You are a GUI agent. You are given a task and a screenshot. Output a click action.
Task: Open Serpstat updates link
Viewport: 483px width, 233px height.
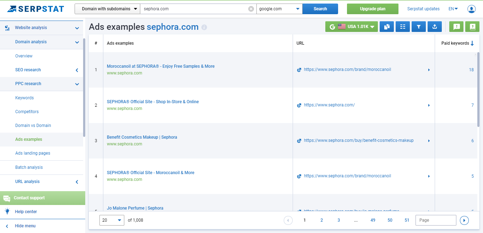(x=423, y=9)
